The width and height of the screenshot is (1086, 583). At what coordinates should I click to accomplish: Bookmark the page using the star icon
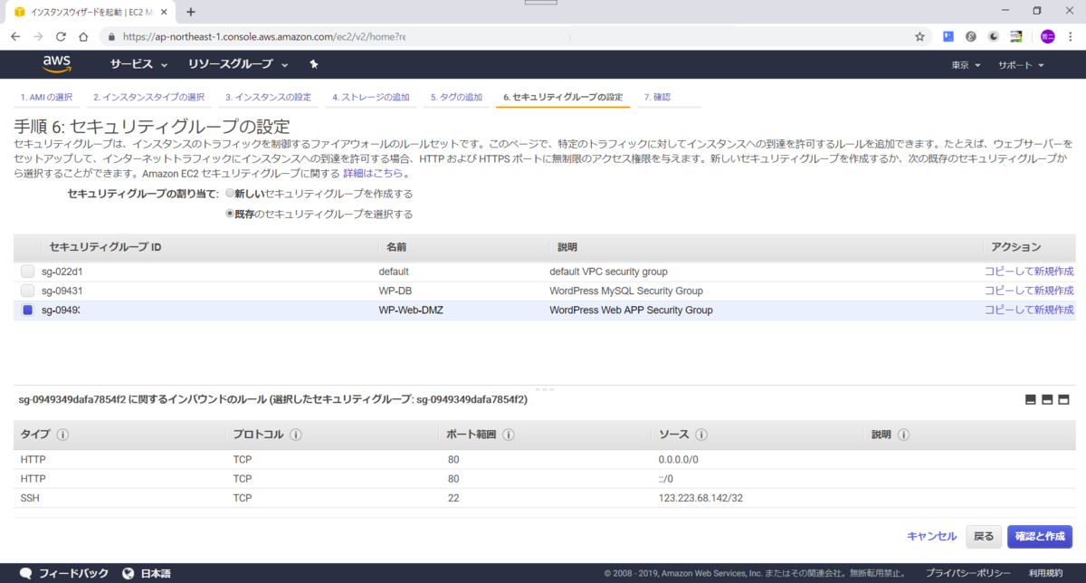click(x=919, y=36)
